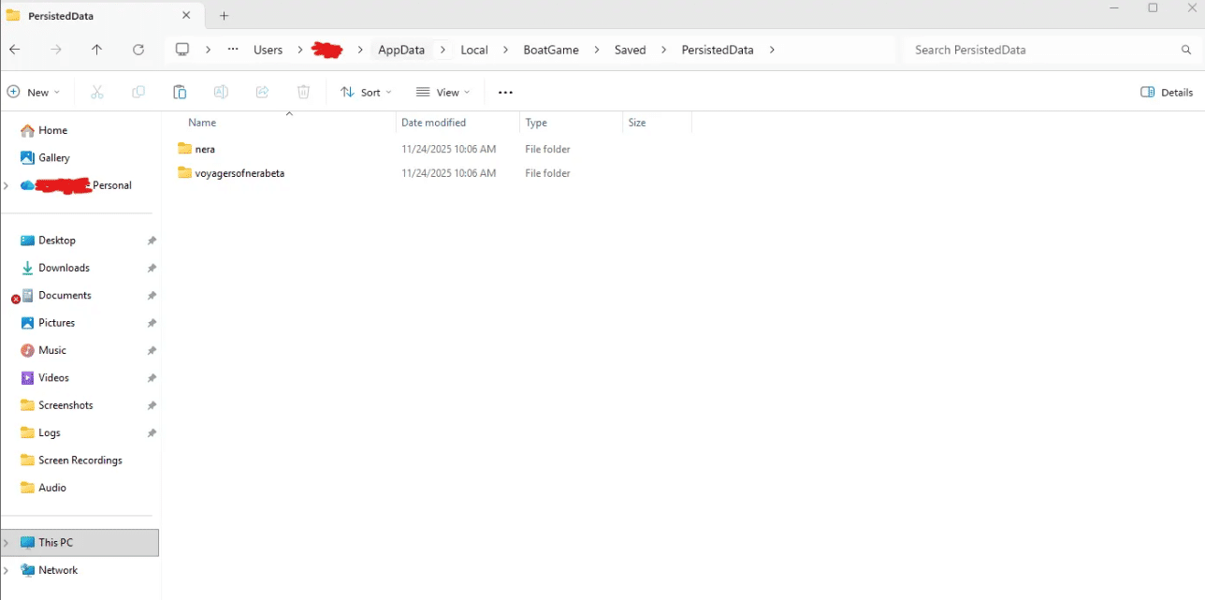Navigate to Local in the address bar
This screenshot has height=600, width=1205.
[x=474, y=50]
